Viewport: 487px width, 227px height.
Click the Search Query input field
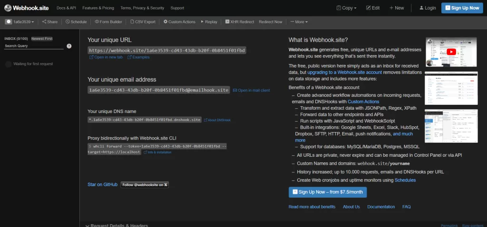coord(33,46)
